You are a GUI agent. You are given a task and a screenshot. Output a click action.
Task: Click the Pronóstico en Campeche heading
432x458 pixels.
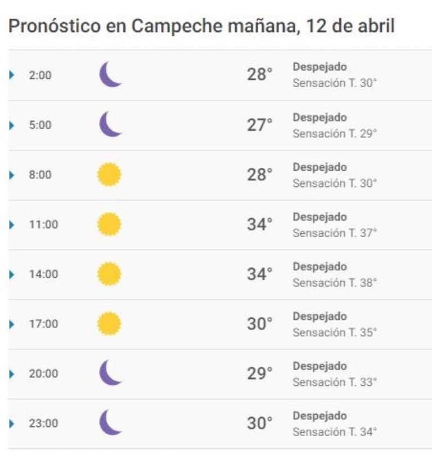tap(201, 26)
